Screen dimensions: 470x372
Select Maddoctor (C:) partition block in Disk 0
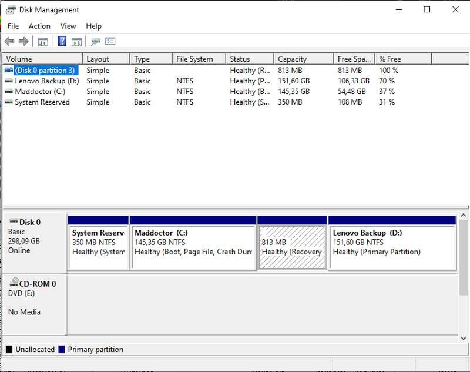pyautogui.click(x=193, y=242)
